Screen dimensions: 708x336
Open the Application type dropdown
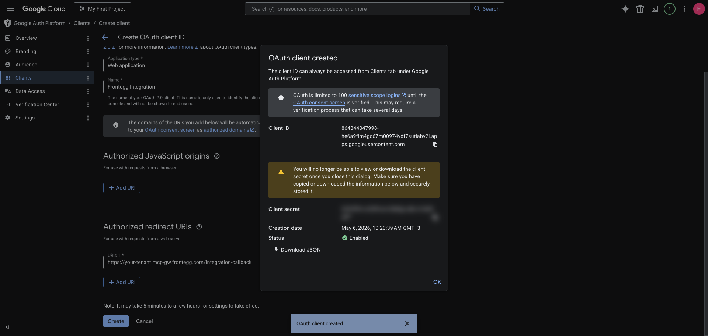(181, 65)
